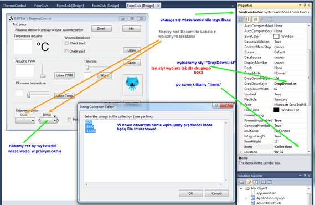Open the object selector dropdown for baudComboBox

(309, 12)
